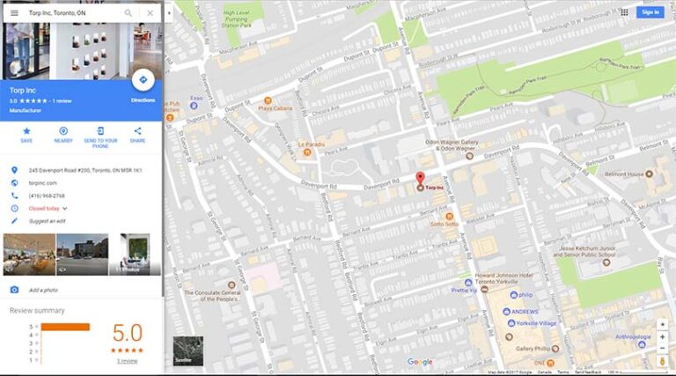Click in the search input field

coord(70,13)
